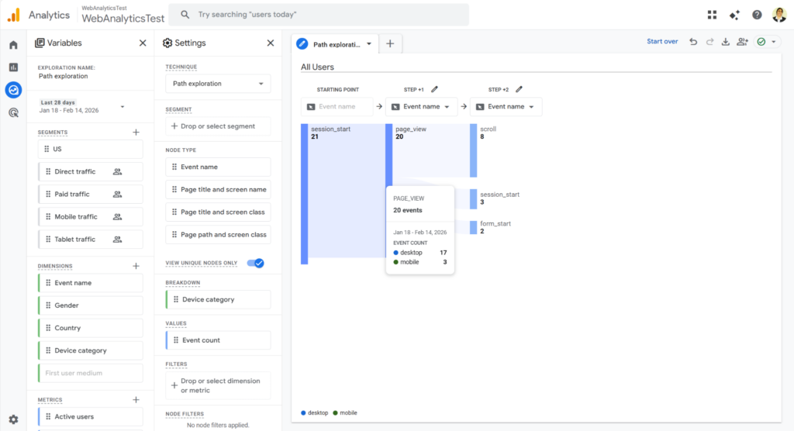Open the Technique Path exploration dropdown

point(218,84)
